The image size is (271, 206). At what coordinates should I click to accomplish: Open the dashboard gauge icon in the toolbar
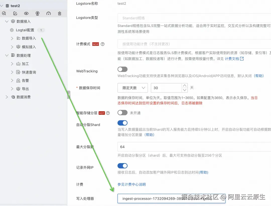48,13
